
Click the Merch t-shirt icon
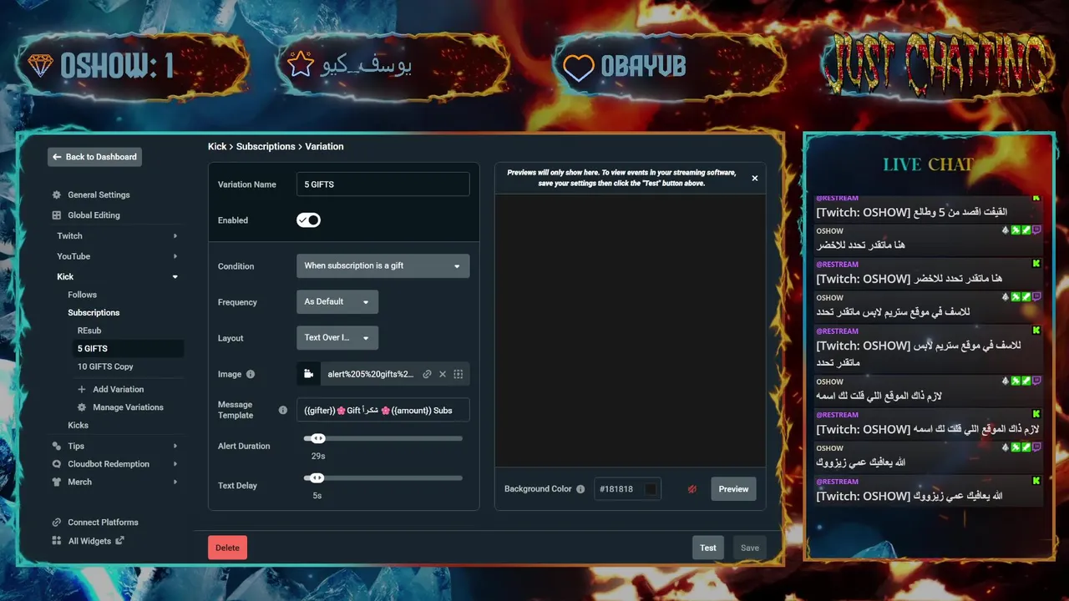pyautogui.click(x=57, y=482)
